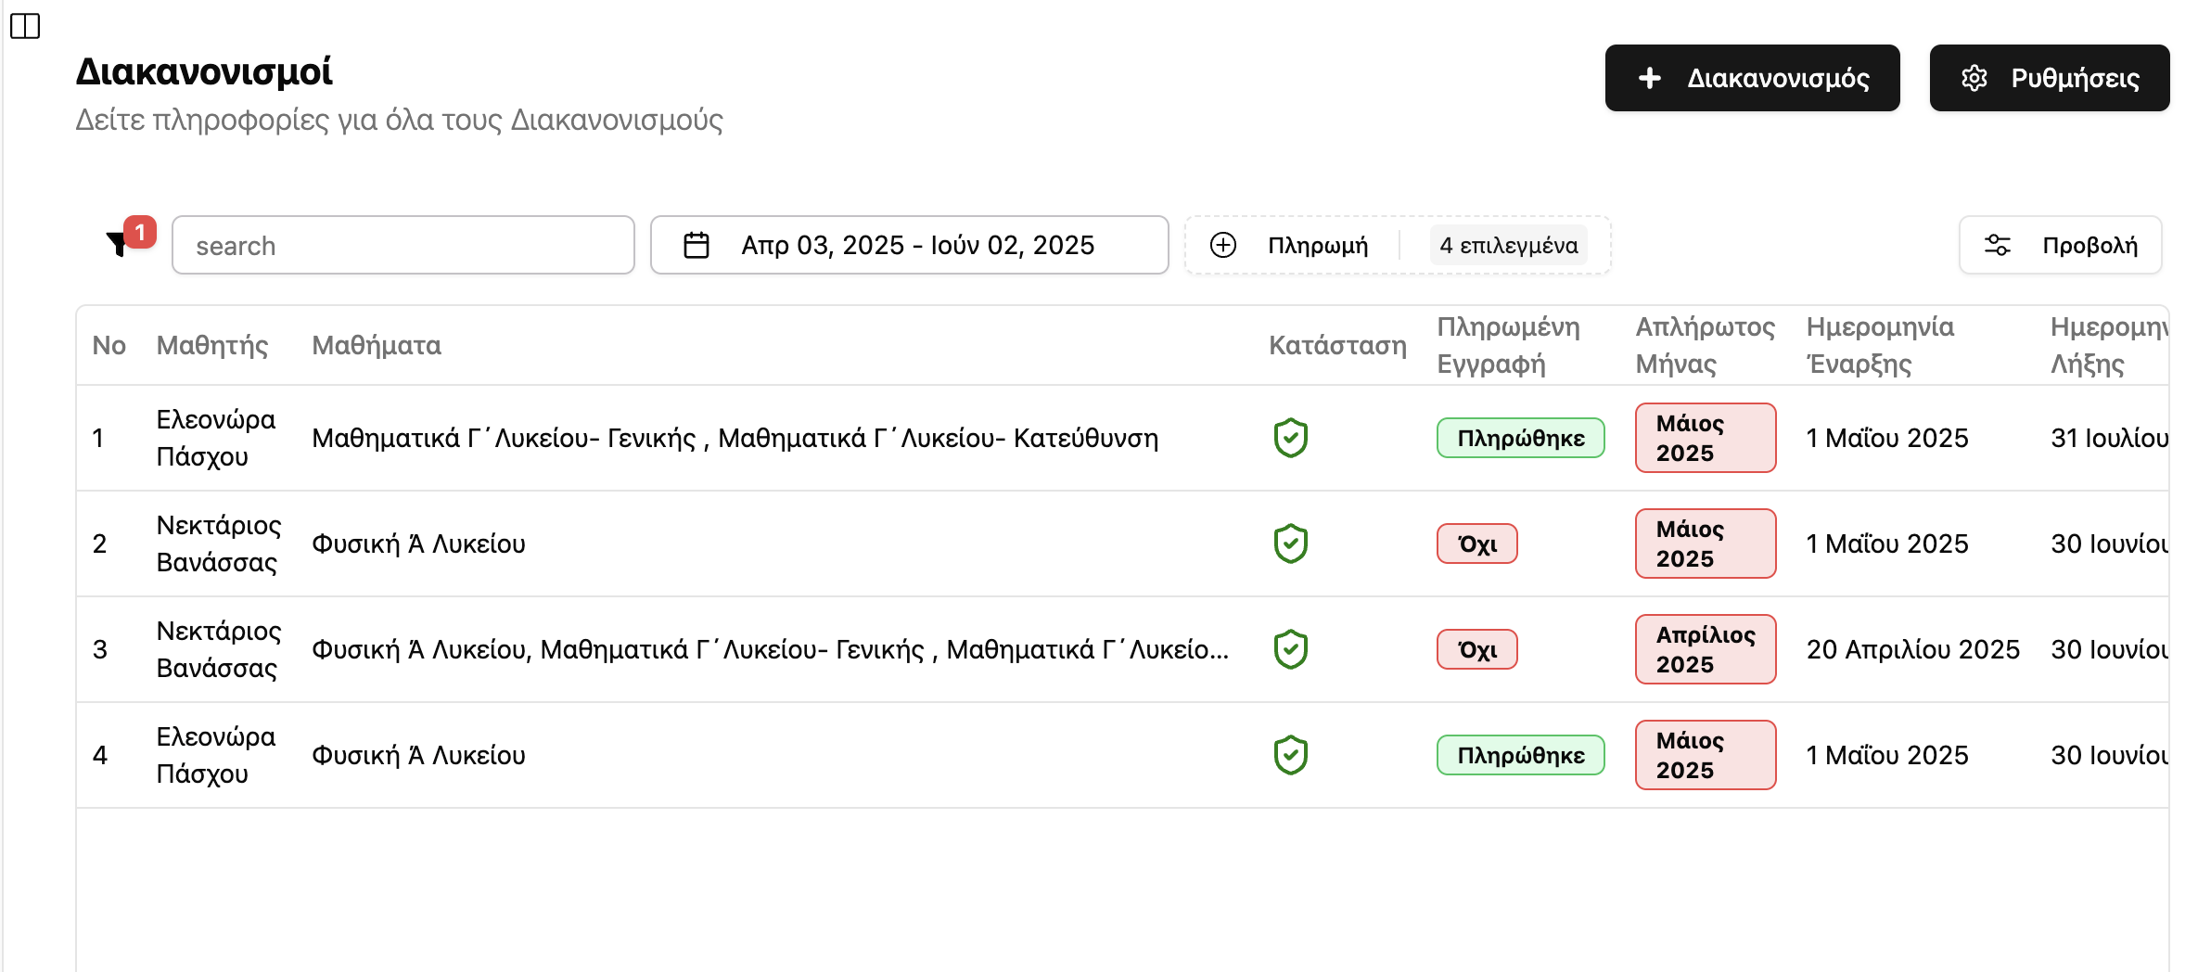Click the search input field

(403, 245)
